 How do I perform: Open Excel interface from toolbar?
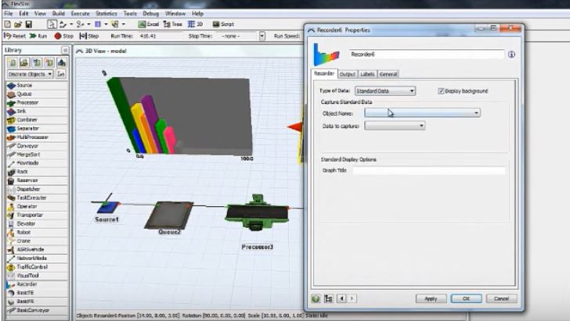coord(148,24)
